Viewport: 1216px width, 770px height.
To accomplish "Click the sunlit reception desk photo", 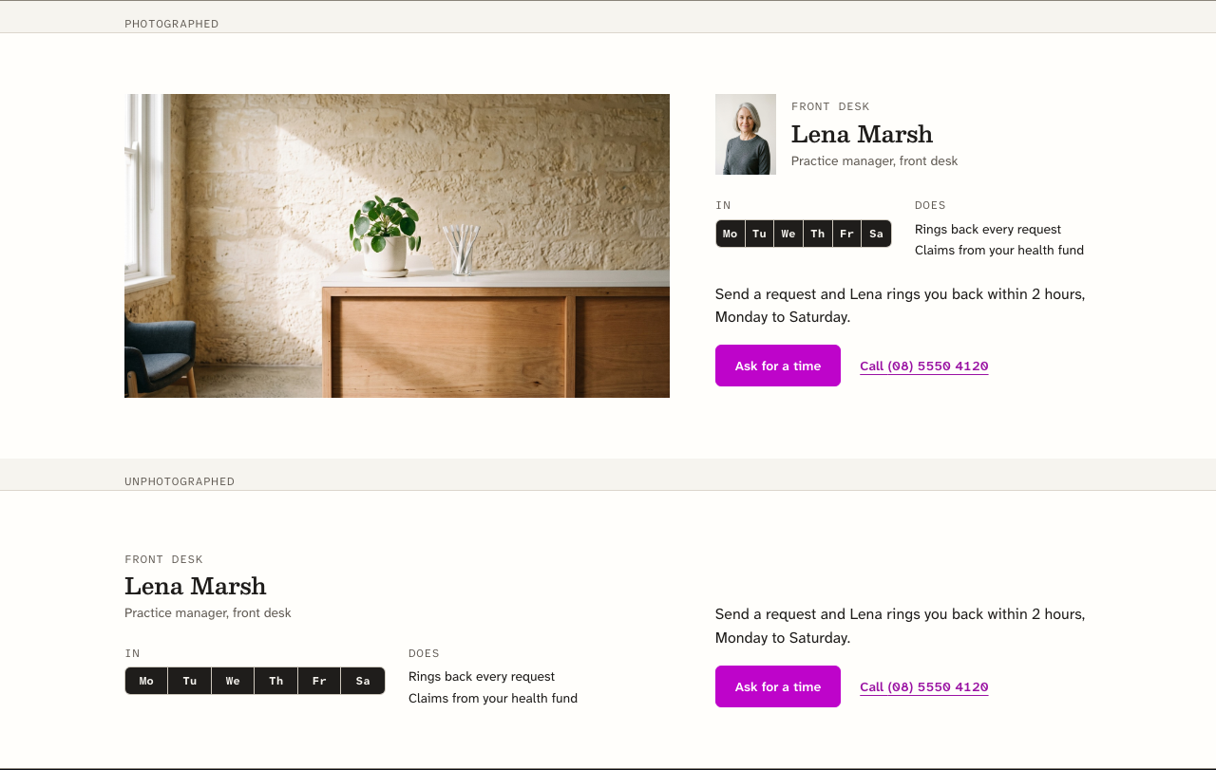I will point(397,246).
